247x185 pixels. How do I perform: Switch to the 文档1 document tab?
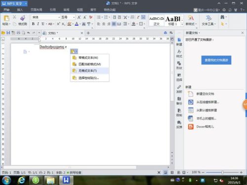click(x=63, y=33)
